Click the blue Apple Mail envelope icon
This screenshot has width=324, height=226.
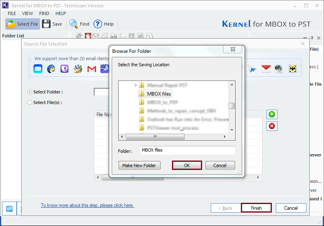(x=38, y=69)
